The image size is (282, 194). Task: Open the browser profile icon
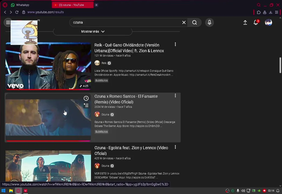[x=264, y=12]
